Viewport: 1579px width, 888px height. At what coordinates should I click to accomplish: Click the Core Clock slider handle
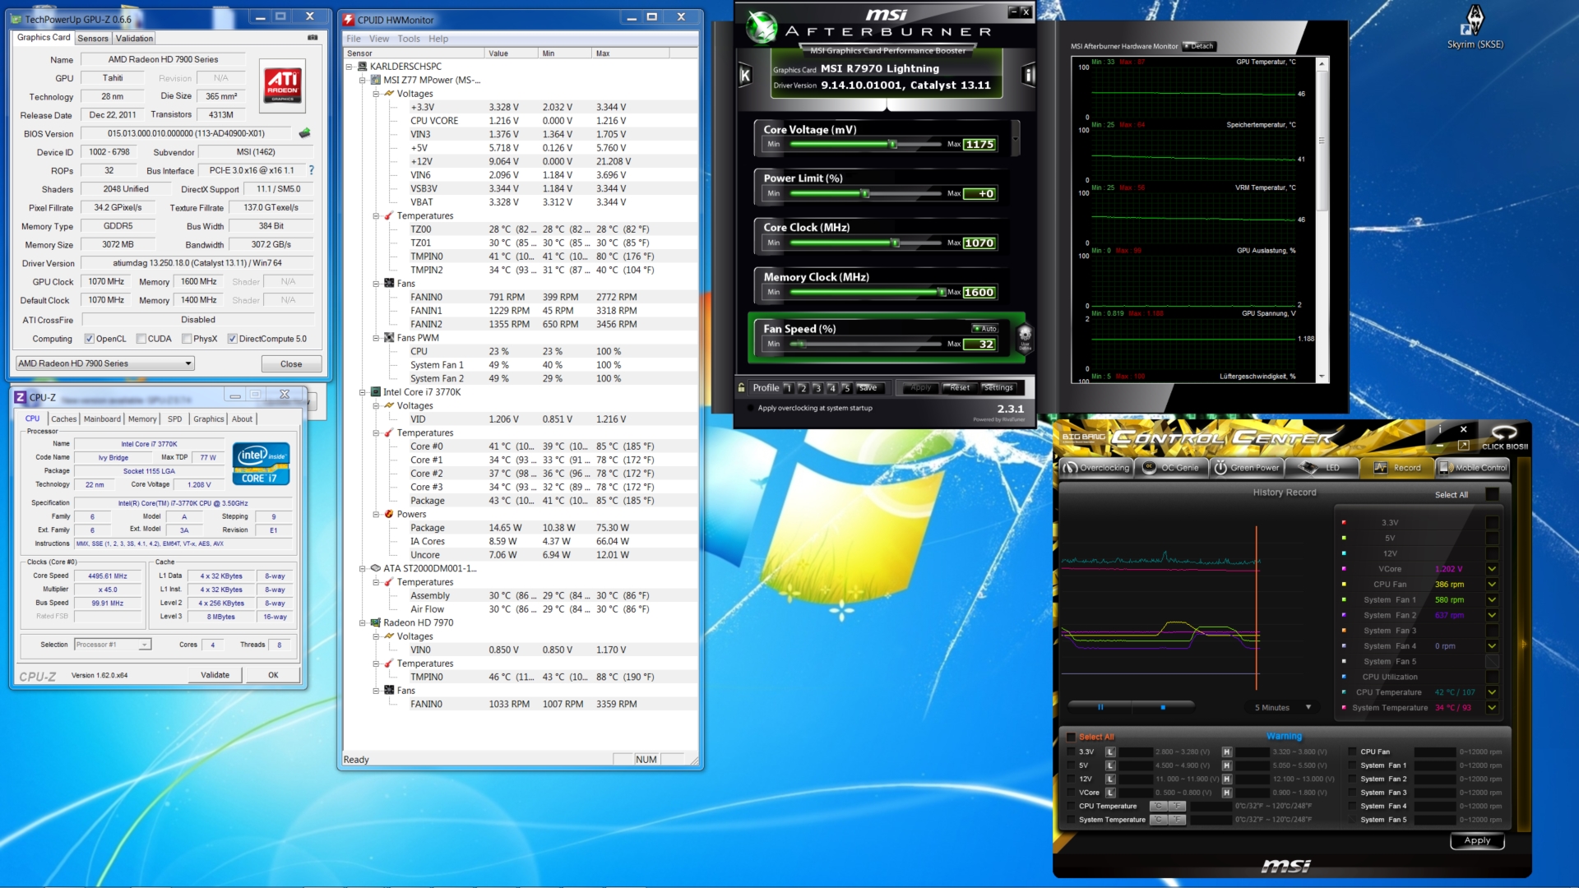pyautogui.click(x=896, y=243)
